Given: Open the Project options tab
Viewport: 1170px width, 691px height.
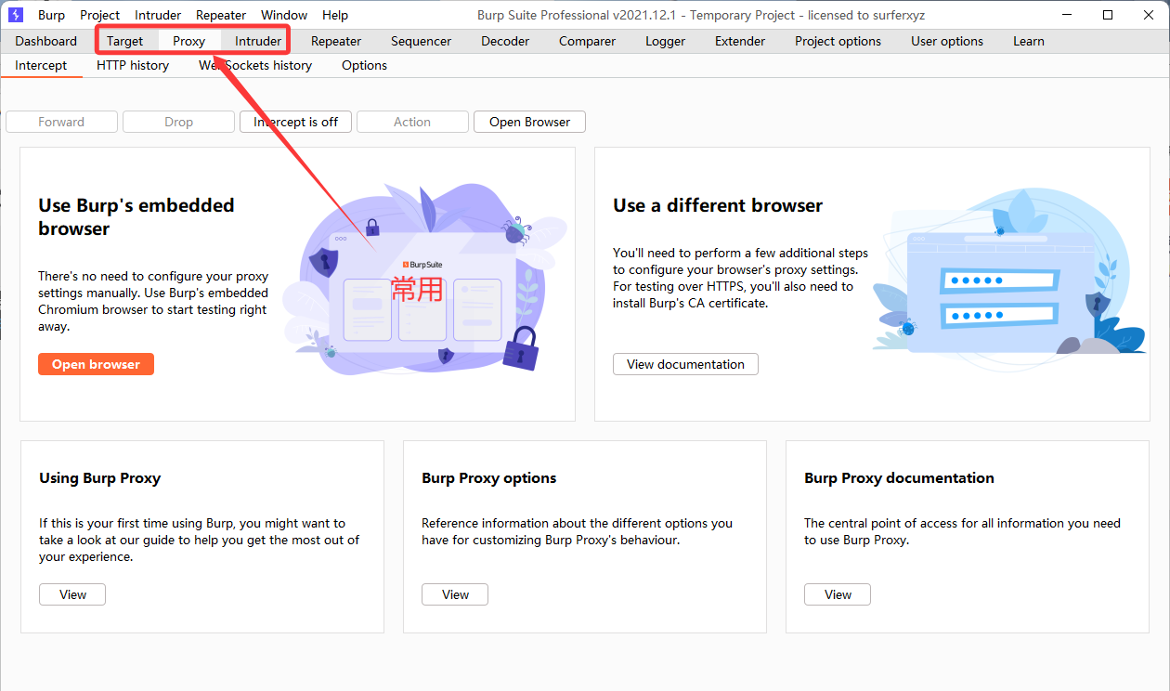Looking at the screenshot, I should pos(838,41).
